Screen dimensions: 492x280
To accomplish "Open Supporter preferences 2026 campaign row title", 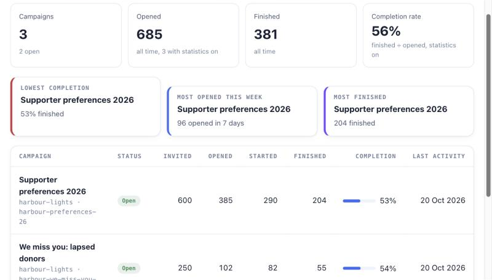I will pos(52,185).
